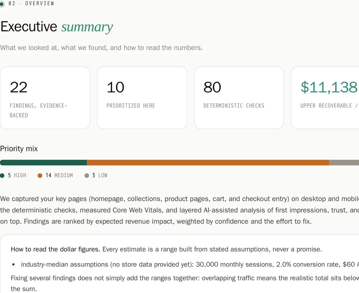
Task: Click the dark green high-priority bar segment
Action: pos(43,163)
